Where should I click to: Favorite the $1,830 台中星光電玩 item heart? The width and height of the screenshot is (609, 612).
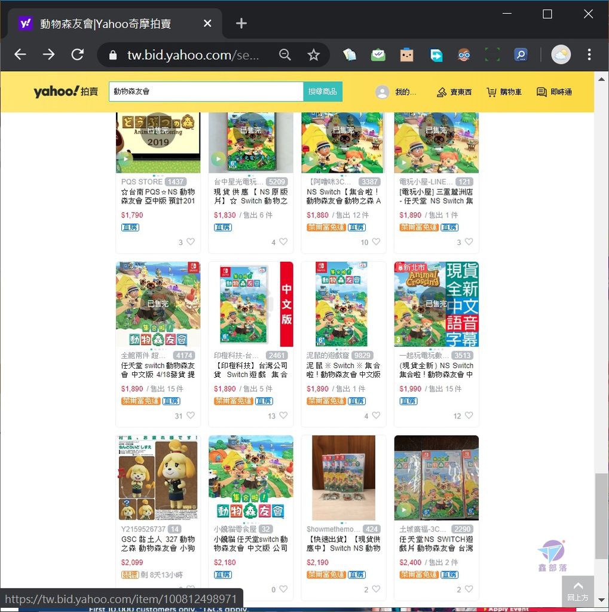click(x=283, y=241)
